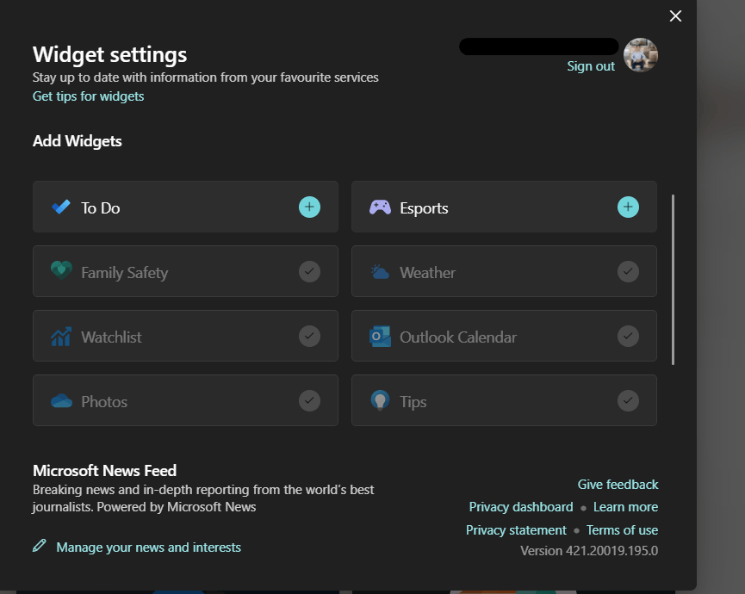Add the To Do widget with plus button

coord(309,207)
